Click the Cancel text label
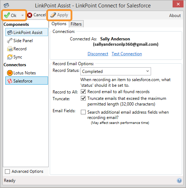This screenshot has height=188, width=186. pos(40,15)
